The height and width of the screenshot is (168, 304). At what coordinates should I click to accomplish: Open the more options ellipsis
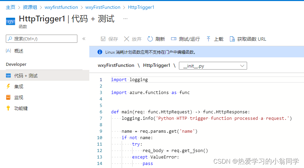coord(125,19)
